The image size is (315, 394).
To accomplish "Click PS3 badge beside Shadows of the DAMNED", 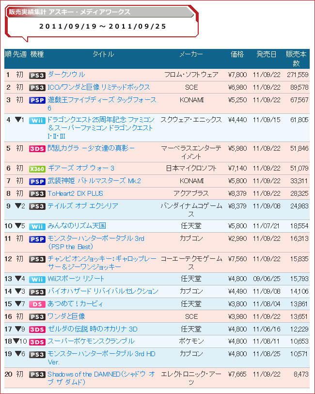I will tap(37, 375).
